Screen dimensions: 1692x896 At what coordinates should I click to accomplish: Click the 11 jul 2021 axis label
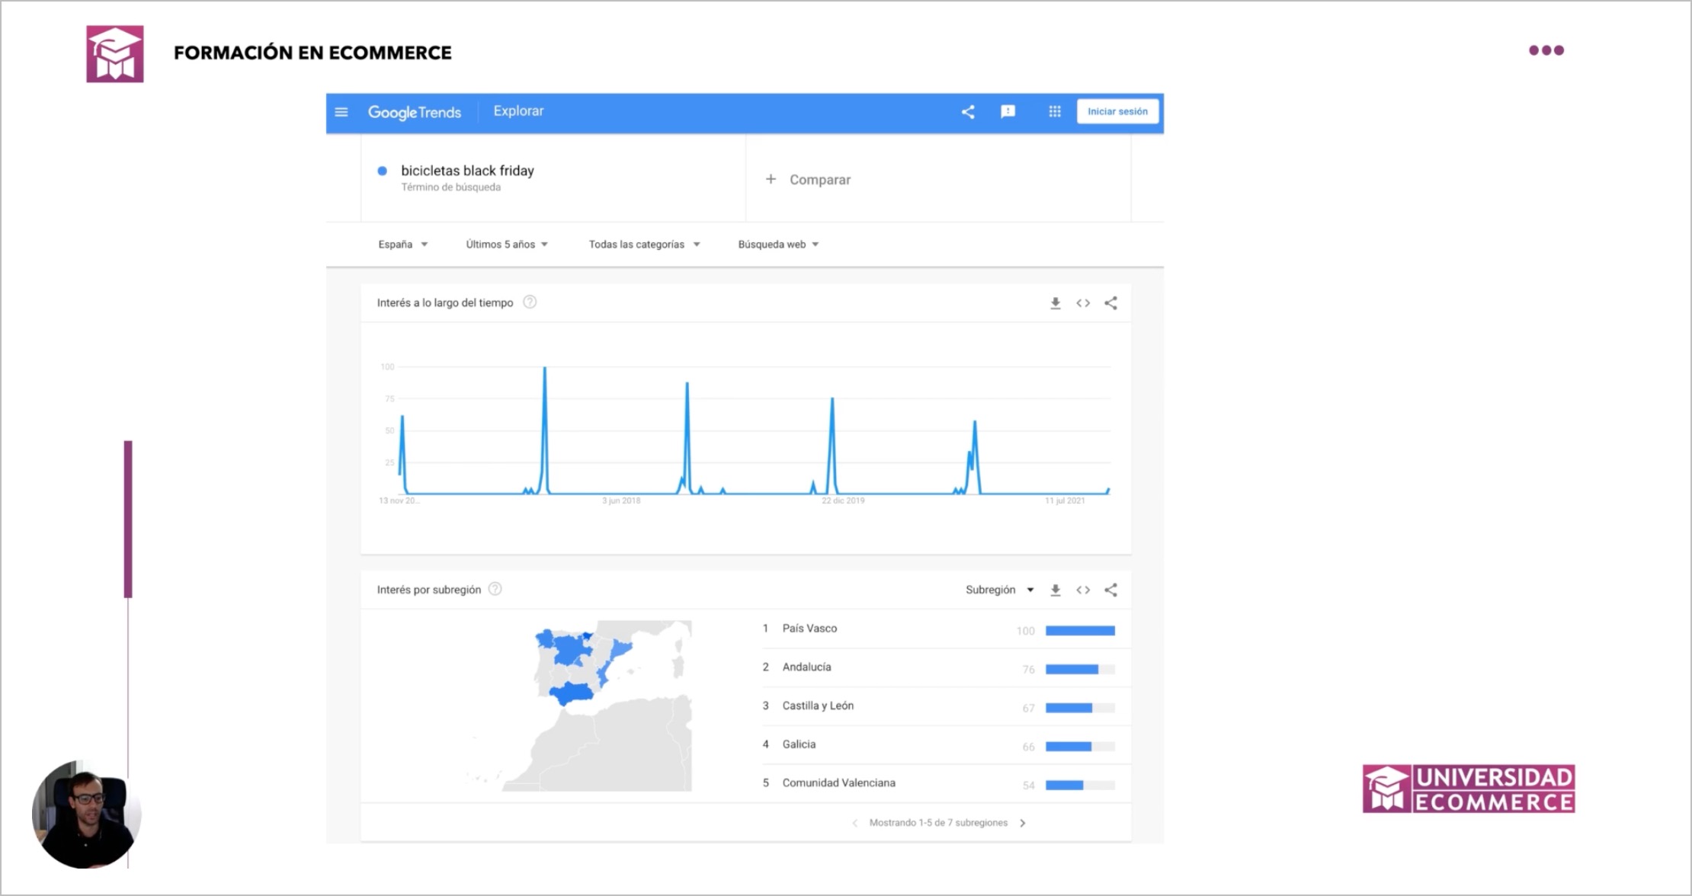click(x=1065, y=501)
